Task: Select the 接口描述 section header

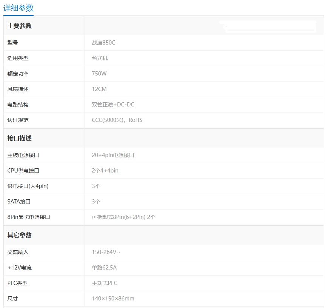Action: coord(20,138)
